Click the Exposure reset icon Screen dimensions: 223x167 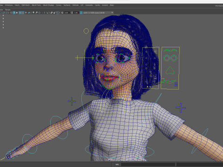62,13
